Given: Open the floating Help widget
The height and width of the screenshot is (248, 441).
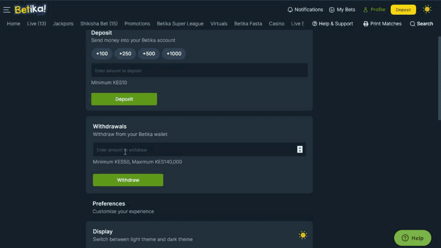Looking at the screenshot, I should [x=412, y=238].
